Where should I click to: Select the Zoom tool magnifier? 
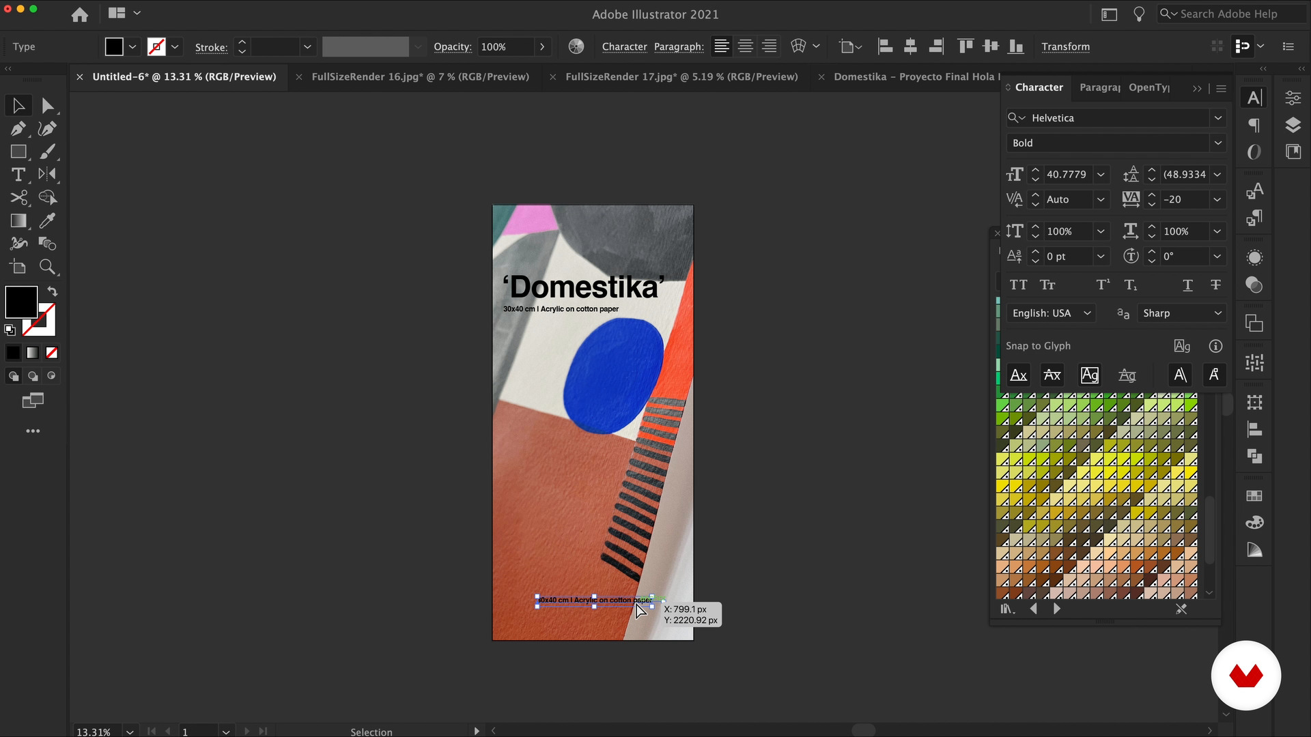[47, 267]
